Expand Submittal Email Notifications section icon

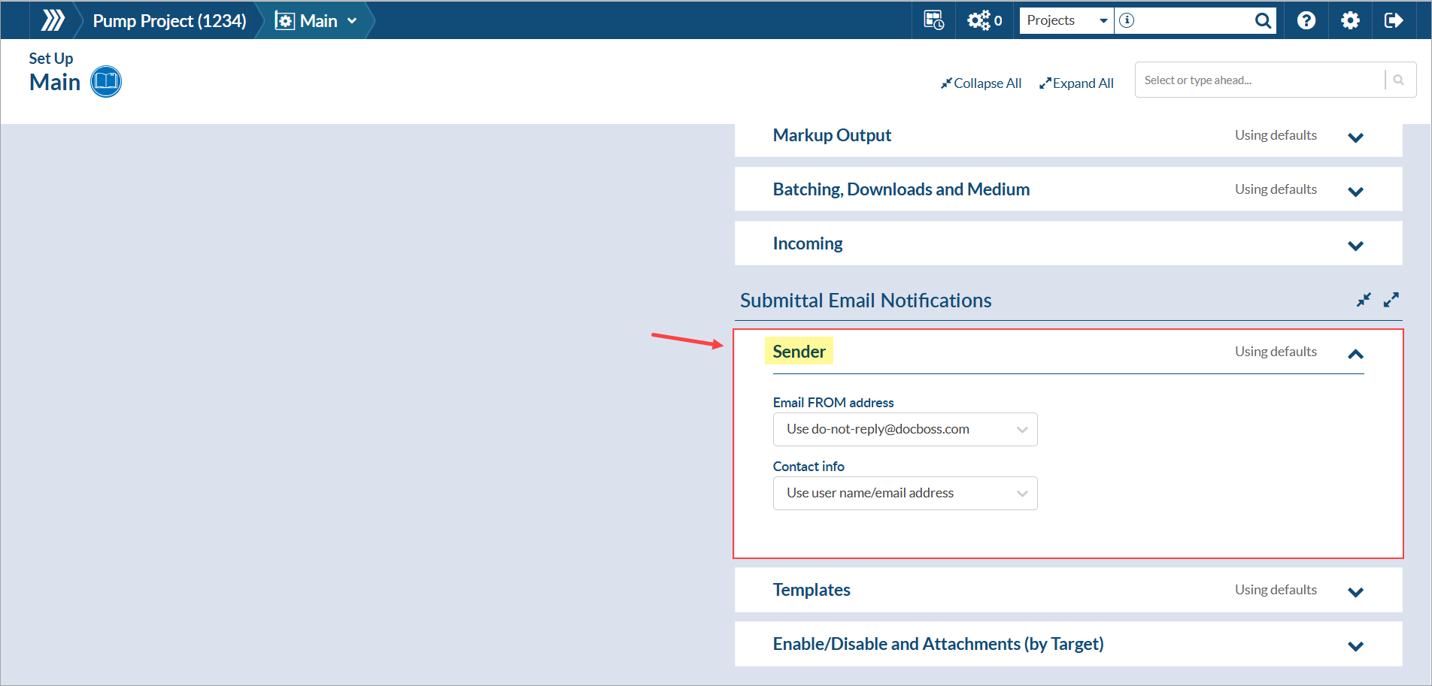pyautogui.click(x=1391, y=300)
